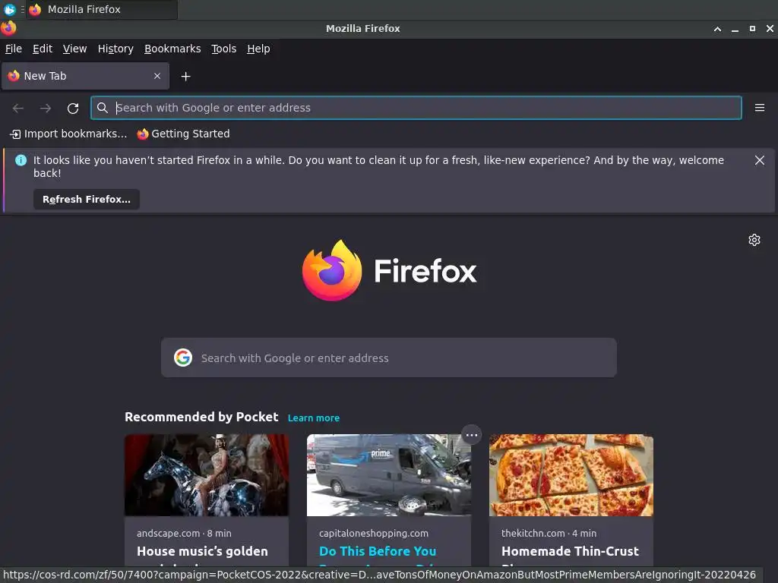
Task: Click the magnifier icon in address bar
Action: coord(103,108)
